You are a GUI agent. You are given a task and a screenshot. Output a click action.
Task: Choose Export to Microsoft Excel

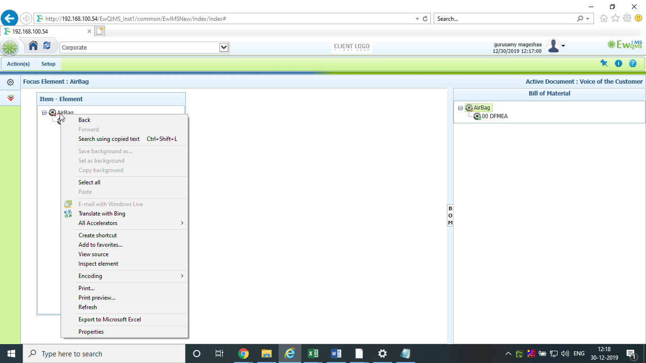124,320
